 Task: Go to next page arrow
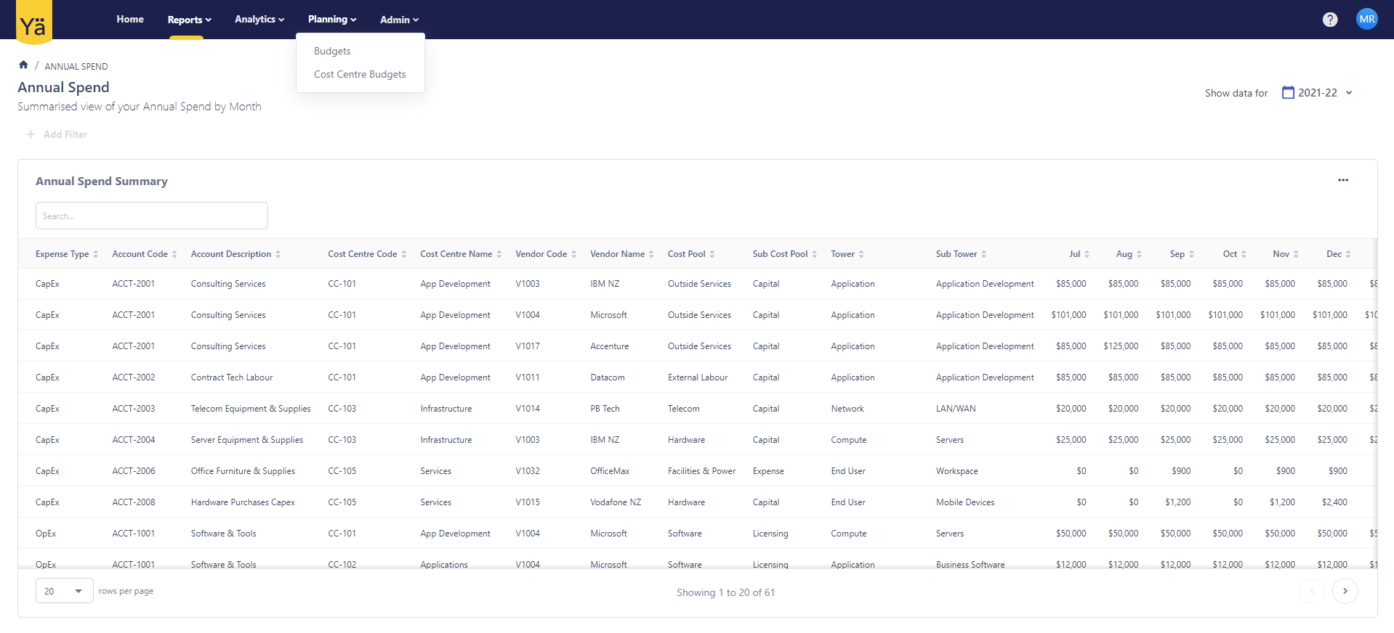(x=1345, y=591)
